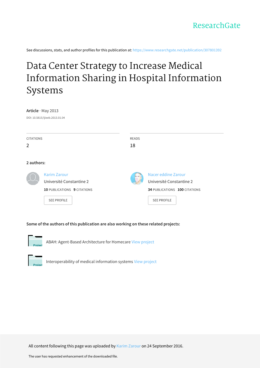Open View project for Interoperability of medical systems
This screenshot has width=260, height=368.
pyautogui.click(x=145, y=261)
